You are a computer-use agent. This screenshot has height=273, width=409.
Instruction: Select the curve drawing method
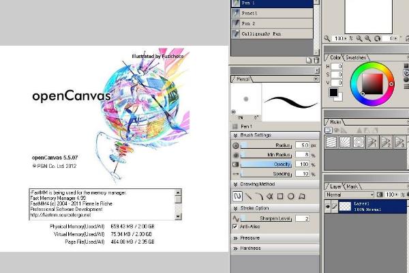259,197
